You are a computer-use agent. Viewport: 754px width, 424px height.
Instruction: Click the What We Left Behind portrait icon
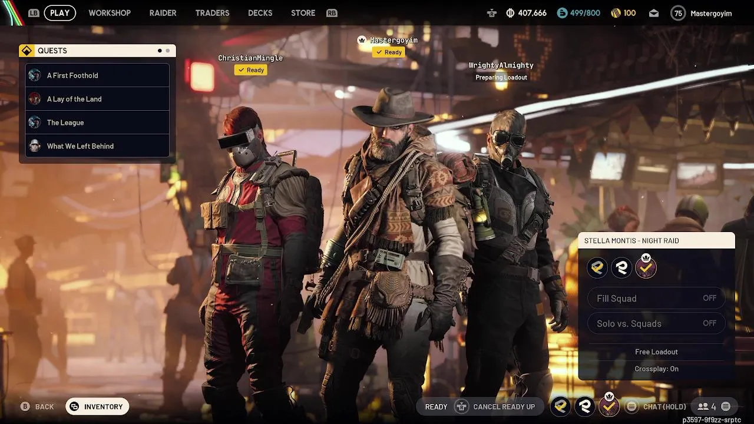(35, 146)
